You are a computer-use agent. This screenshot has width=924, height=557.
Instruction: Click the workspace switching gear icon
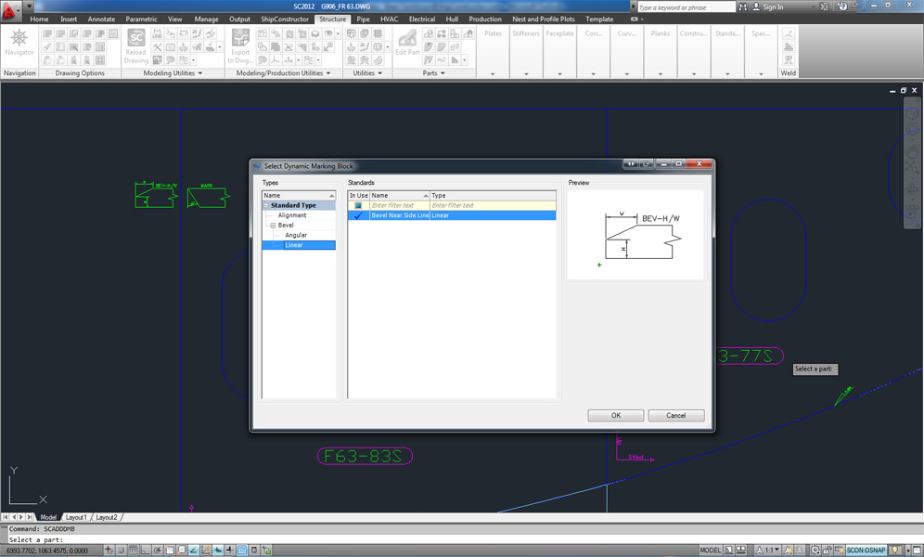pos(815,550)
